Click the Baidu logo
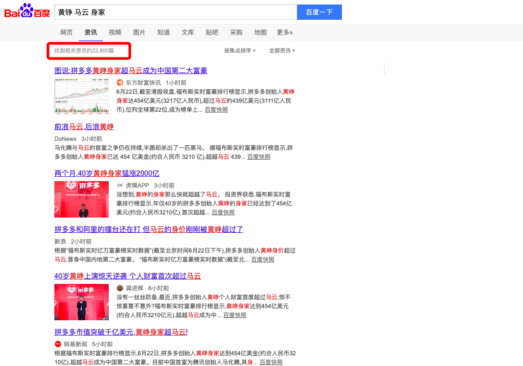 point(27,11)
